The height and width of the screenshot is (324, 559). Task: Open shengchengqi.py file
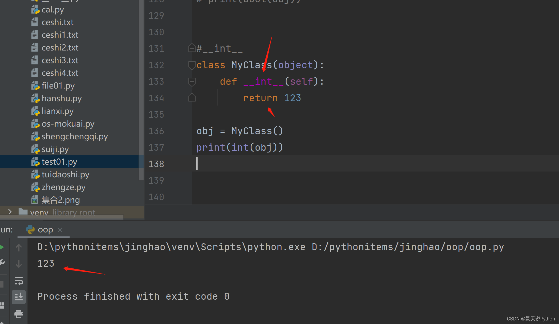[75, 137]
